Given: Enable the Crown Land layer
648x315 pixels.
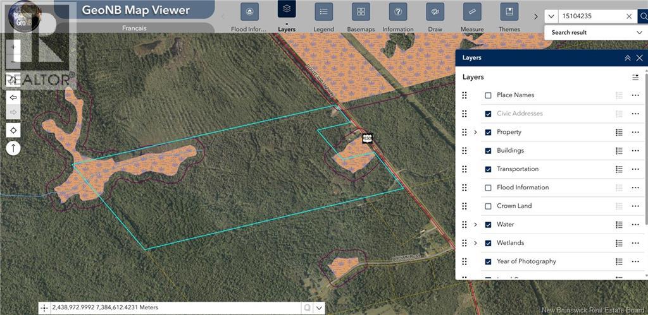Looking at the screenshot, I should tap(488, 206).
